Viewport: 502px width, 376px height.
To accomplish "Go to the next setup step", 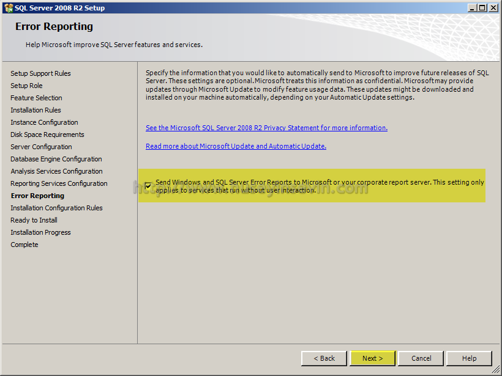I will point(373,358).
